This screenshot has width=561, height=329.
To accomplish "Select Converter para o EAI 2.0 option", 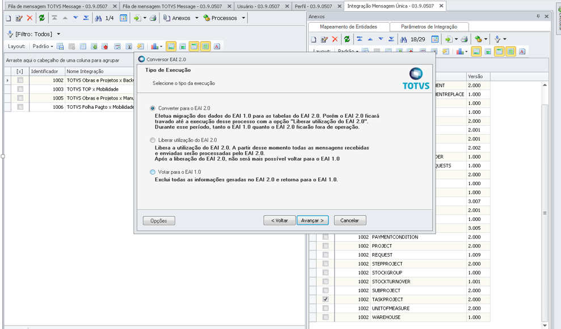I will [x=153, y=108].
